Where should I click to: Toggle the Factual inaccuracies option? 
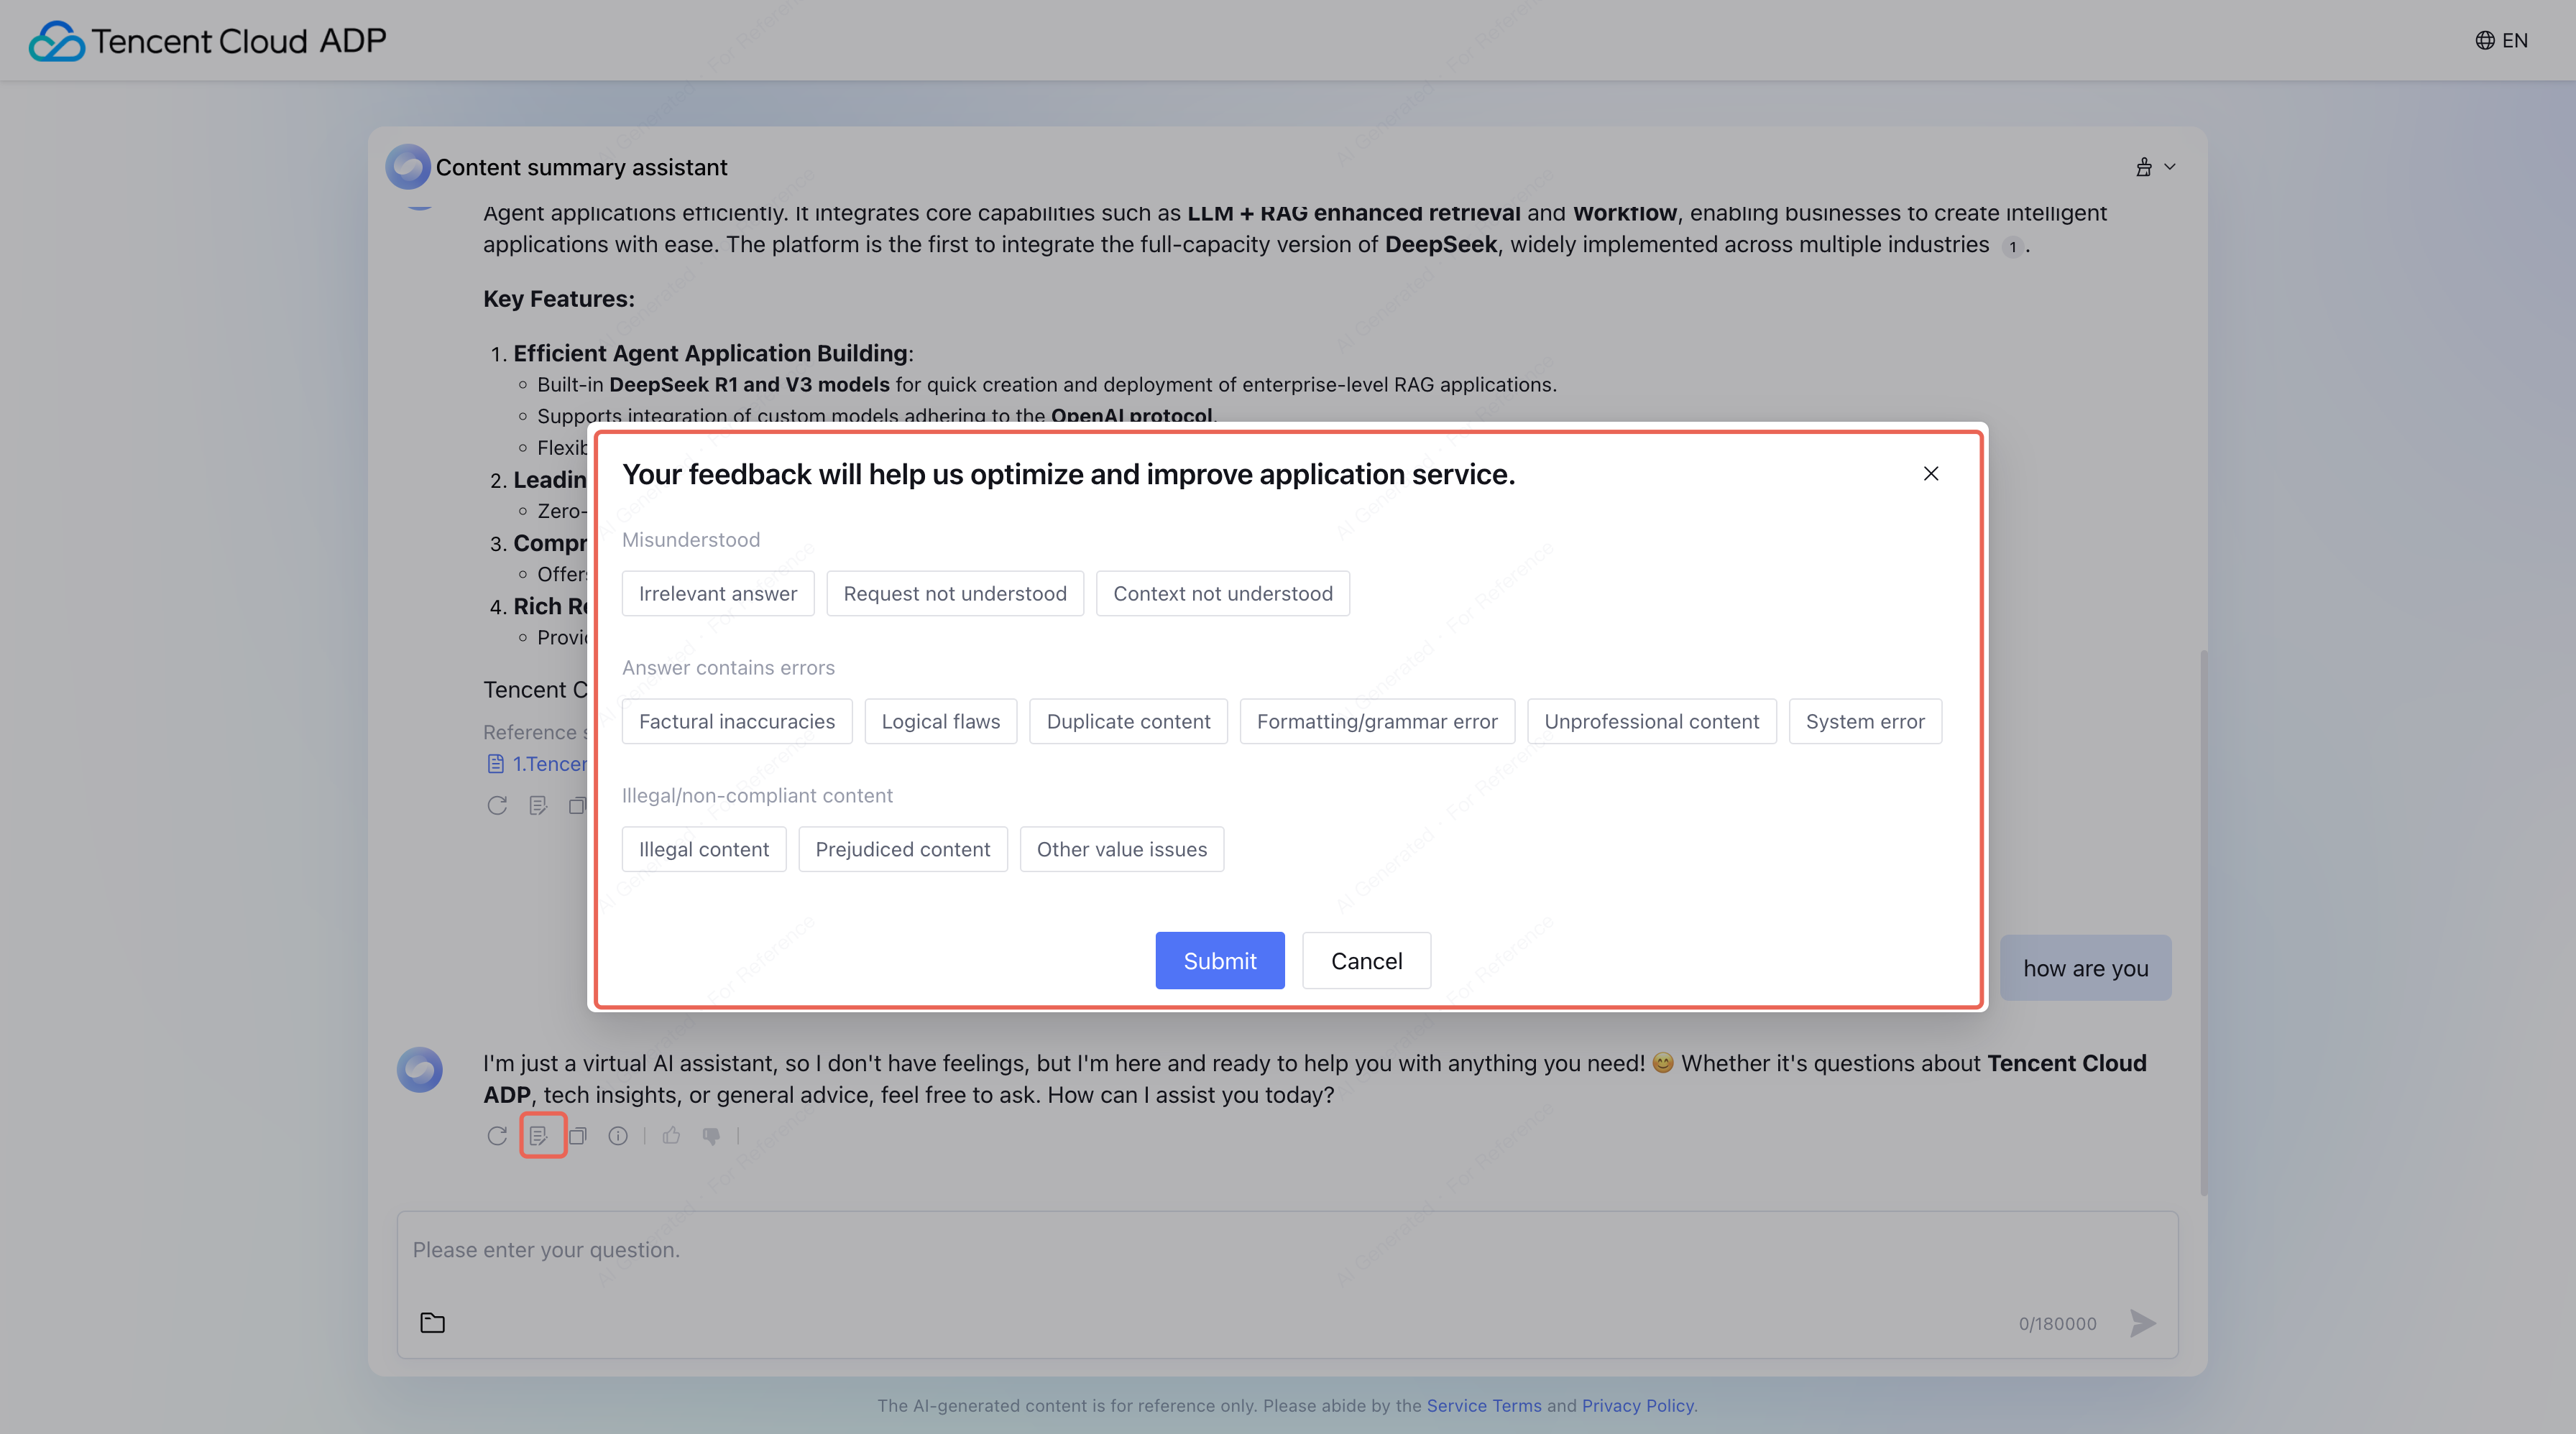click(x=736, y=721)
